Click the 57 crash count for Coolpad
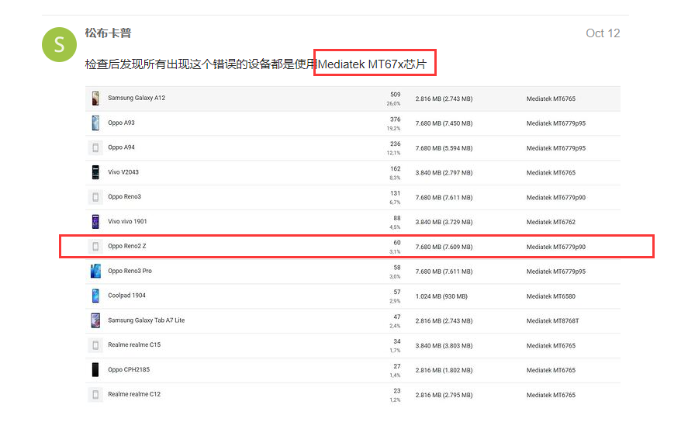This screenshot has width=688, height=436. (397, 292)
